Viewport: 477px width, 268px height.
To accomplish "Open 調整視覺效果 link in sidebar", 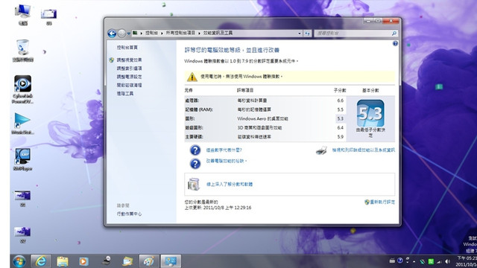I will click(x=129, y=60).
